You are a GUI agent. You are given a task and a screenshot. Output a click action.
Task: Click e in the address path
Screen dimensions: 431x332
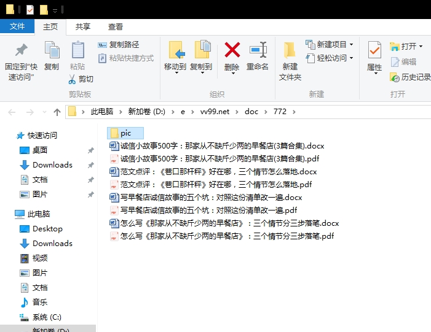[183, 112]
